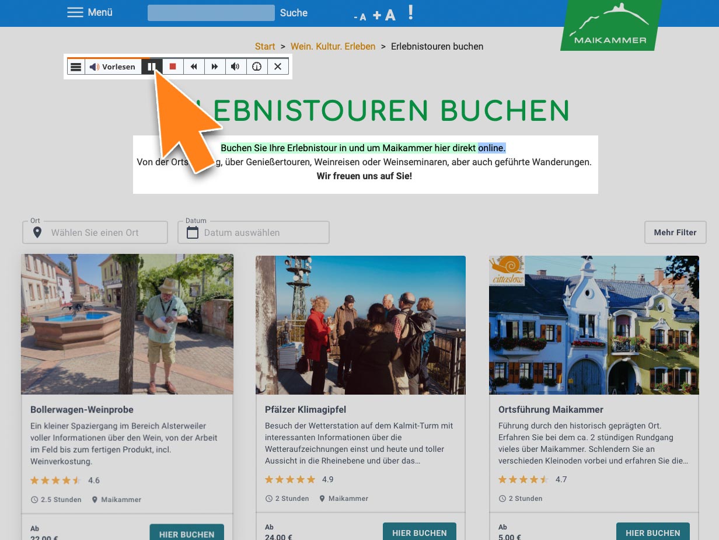Open the main Menü
Screen dimensions: 719x540
90,12
